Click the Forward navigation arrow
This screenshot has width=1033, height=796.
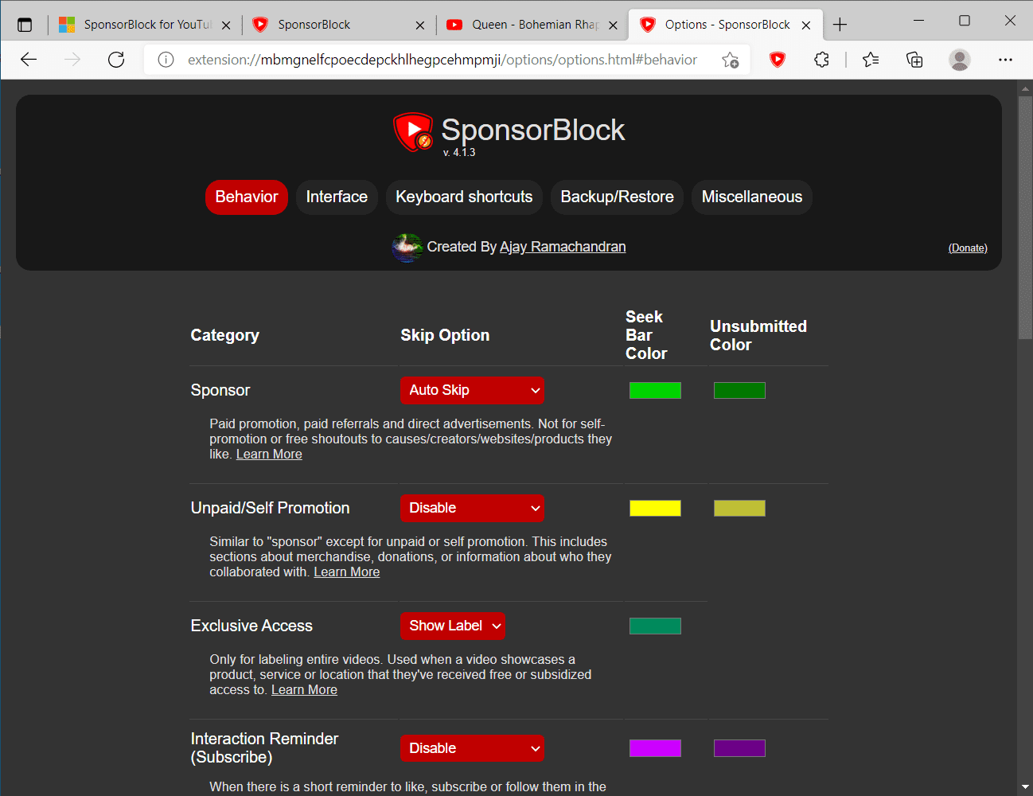[72, 60]
